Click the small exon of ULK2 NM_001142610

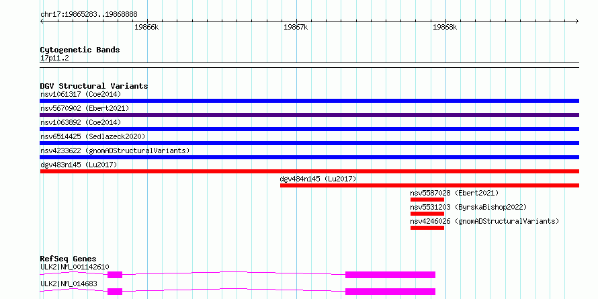click(x=115, y=275)
